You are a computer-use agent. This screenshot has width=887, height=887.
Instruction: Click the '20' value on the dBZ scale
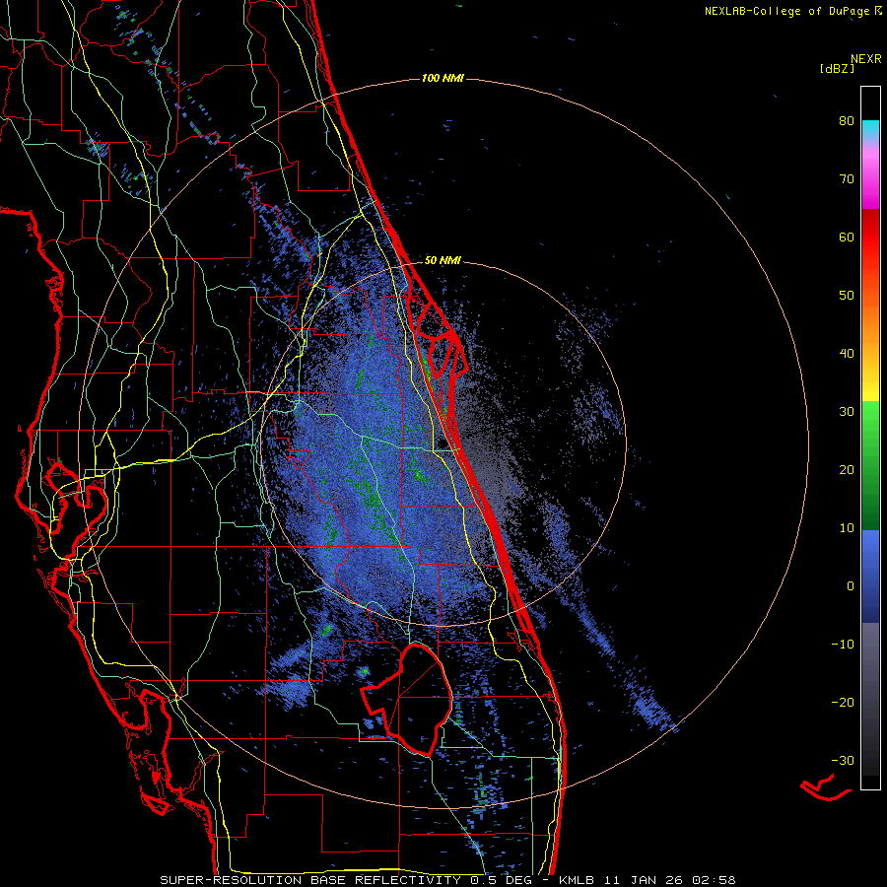coord(847,469)
